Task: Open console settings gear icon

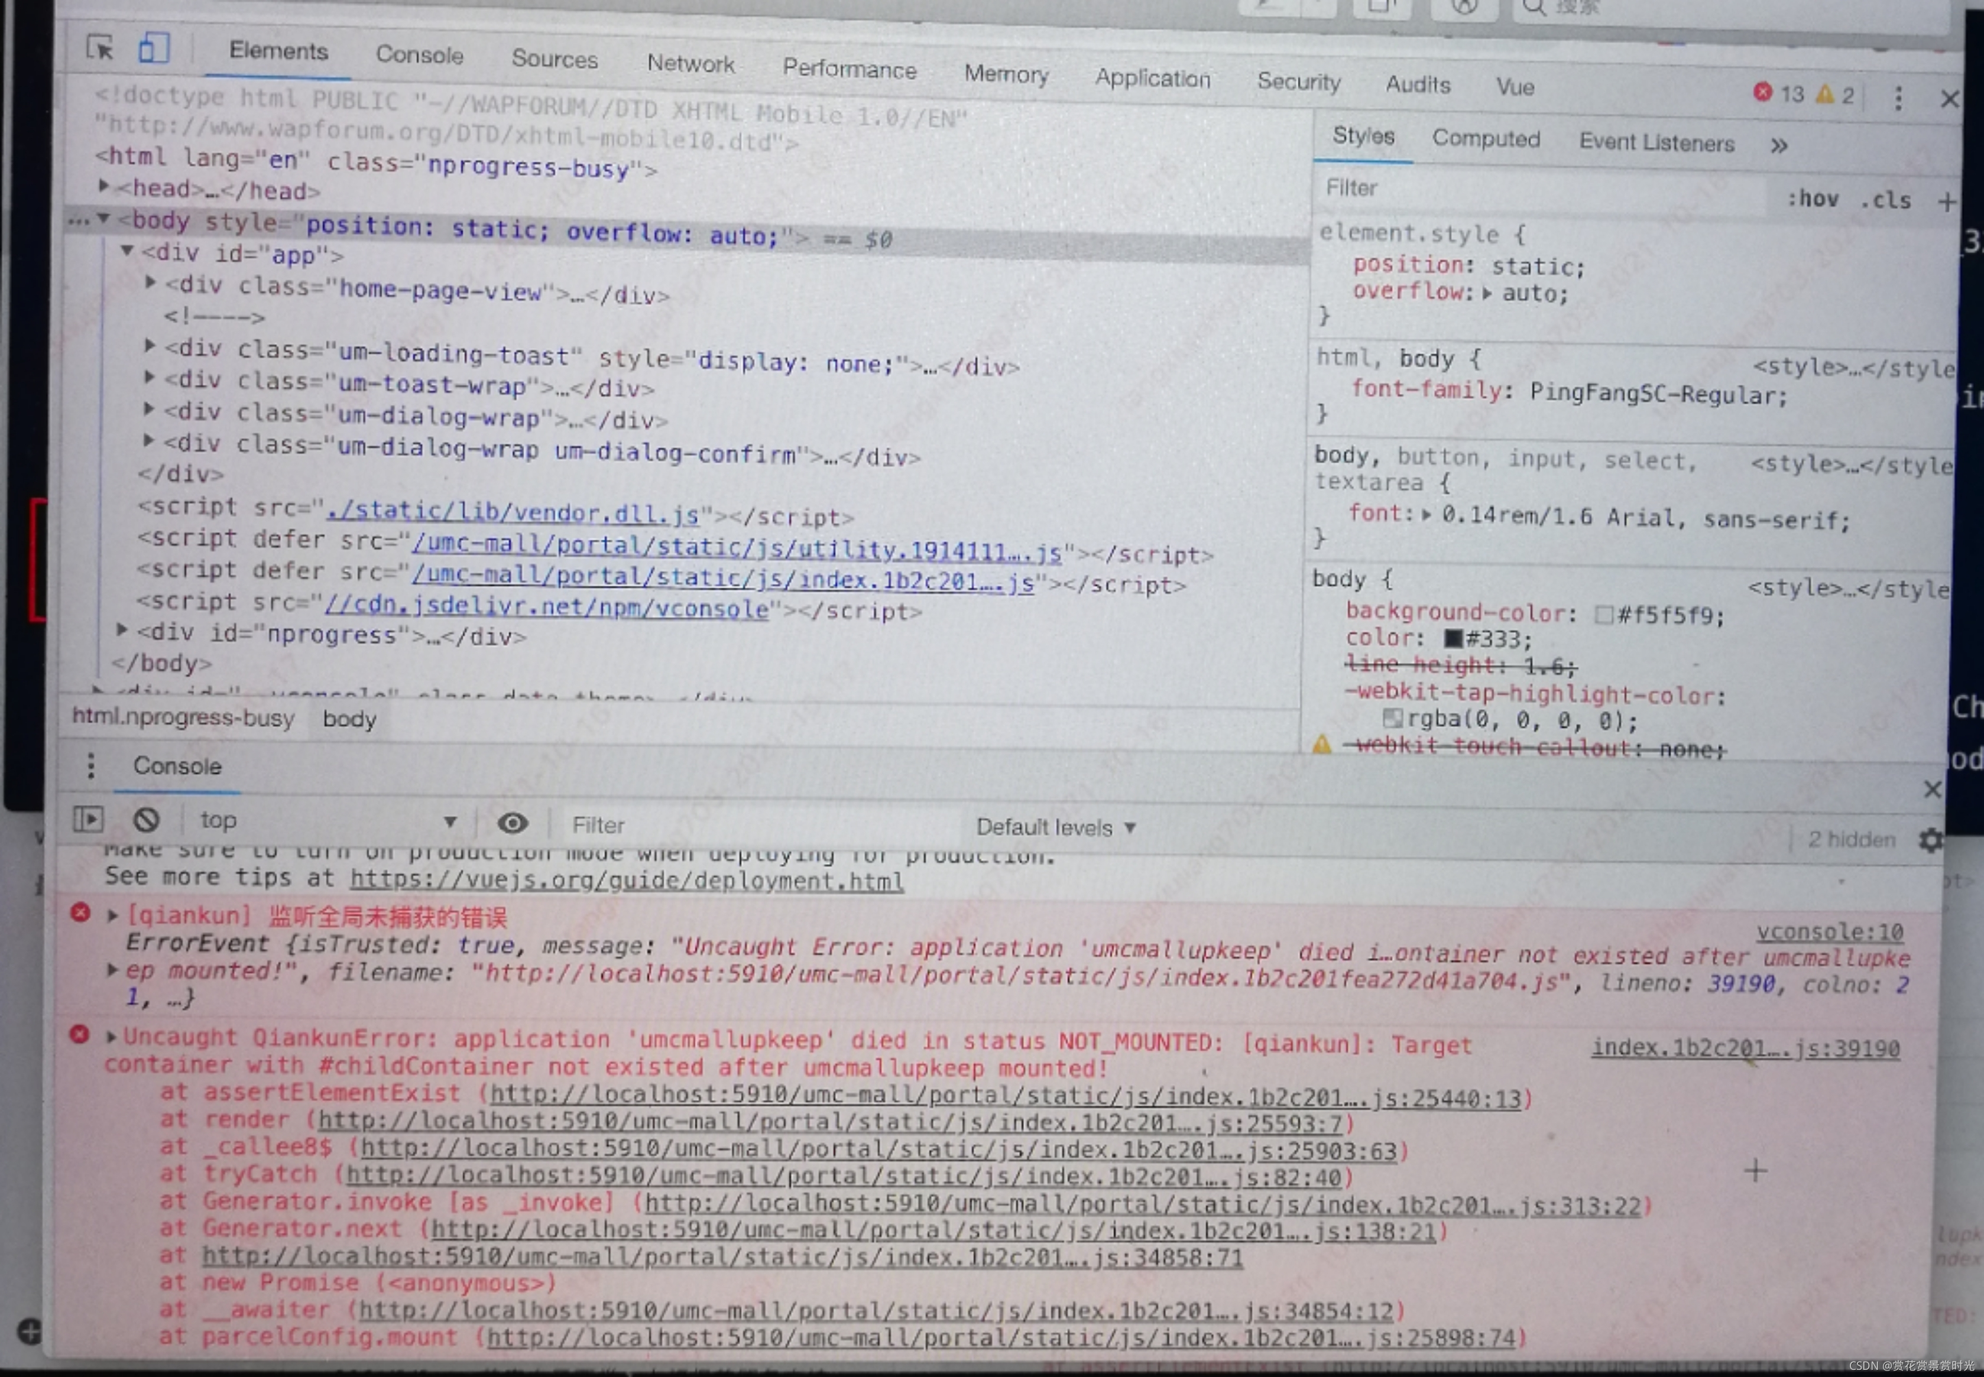Action: tap(1930, 839)
